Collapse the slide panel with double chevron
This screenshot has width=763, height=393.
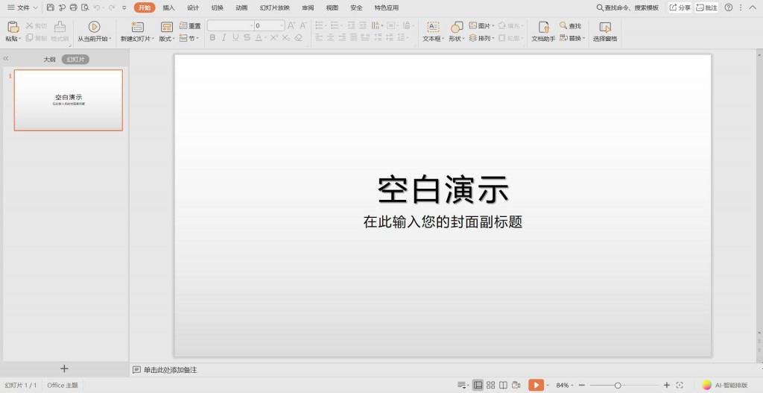point(6,58)
